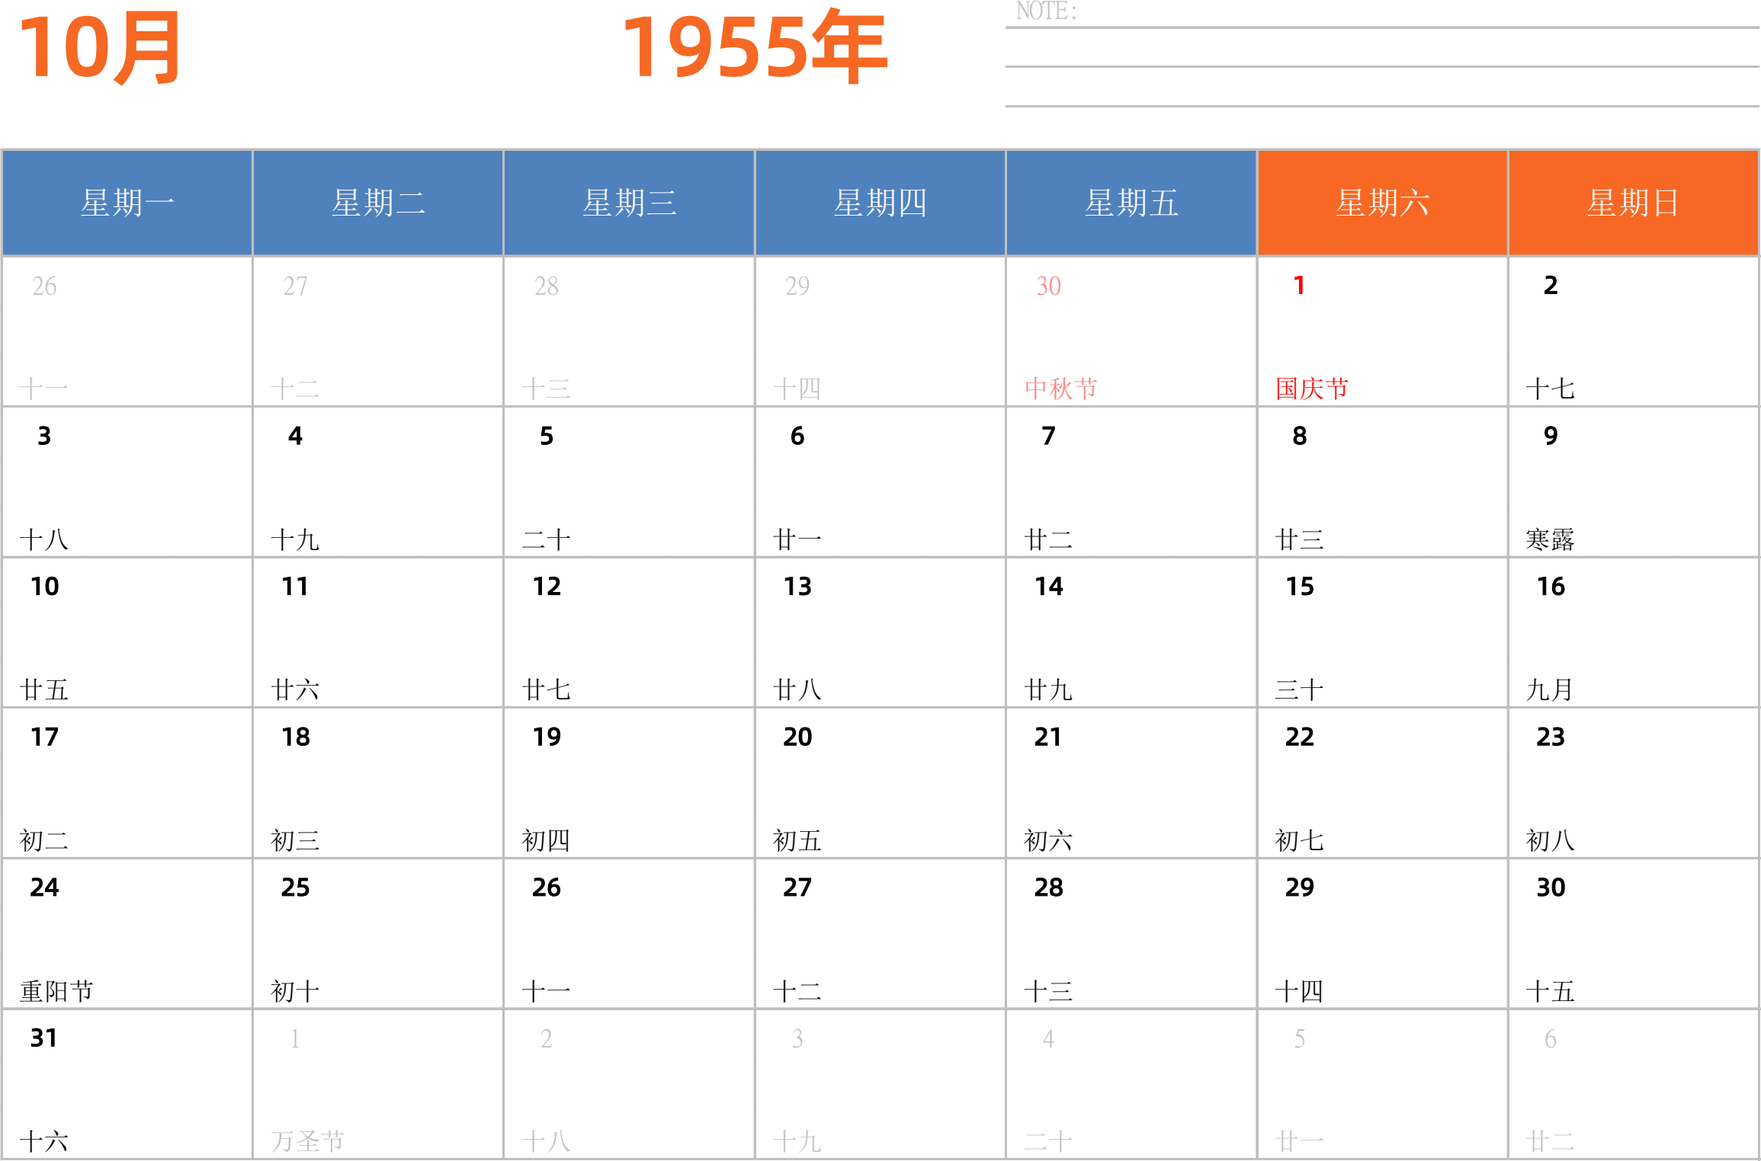The width and height of the screenshot is (1761, 1161).
Task: Click greyed November 1 万圣节 cell
Action: 378,1084
